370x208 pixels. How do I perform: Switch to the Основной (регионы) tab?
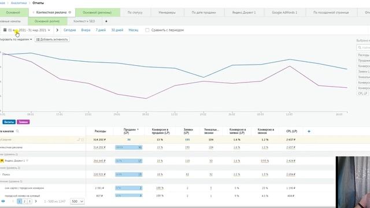click(x=97, y=13)
